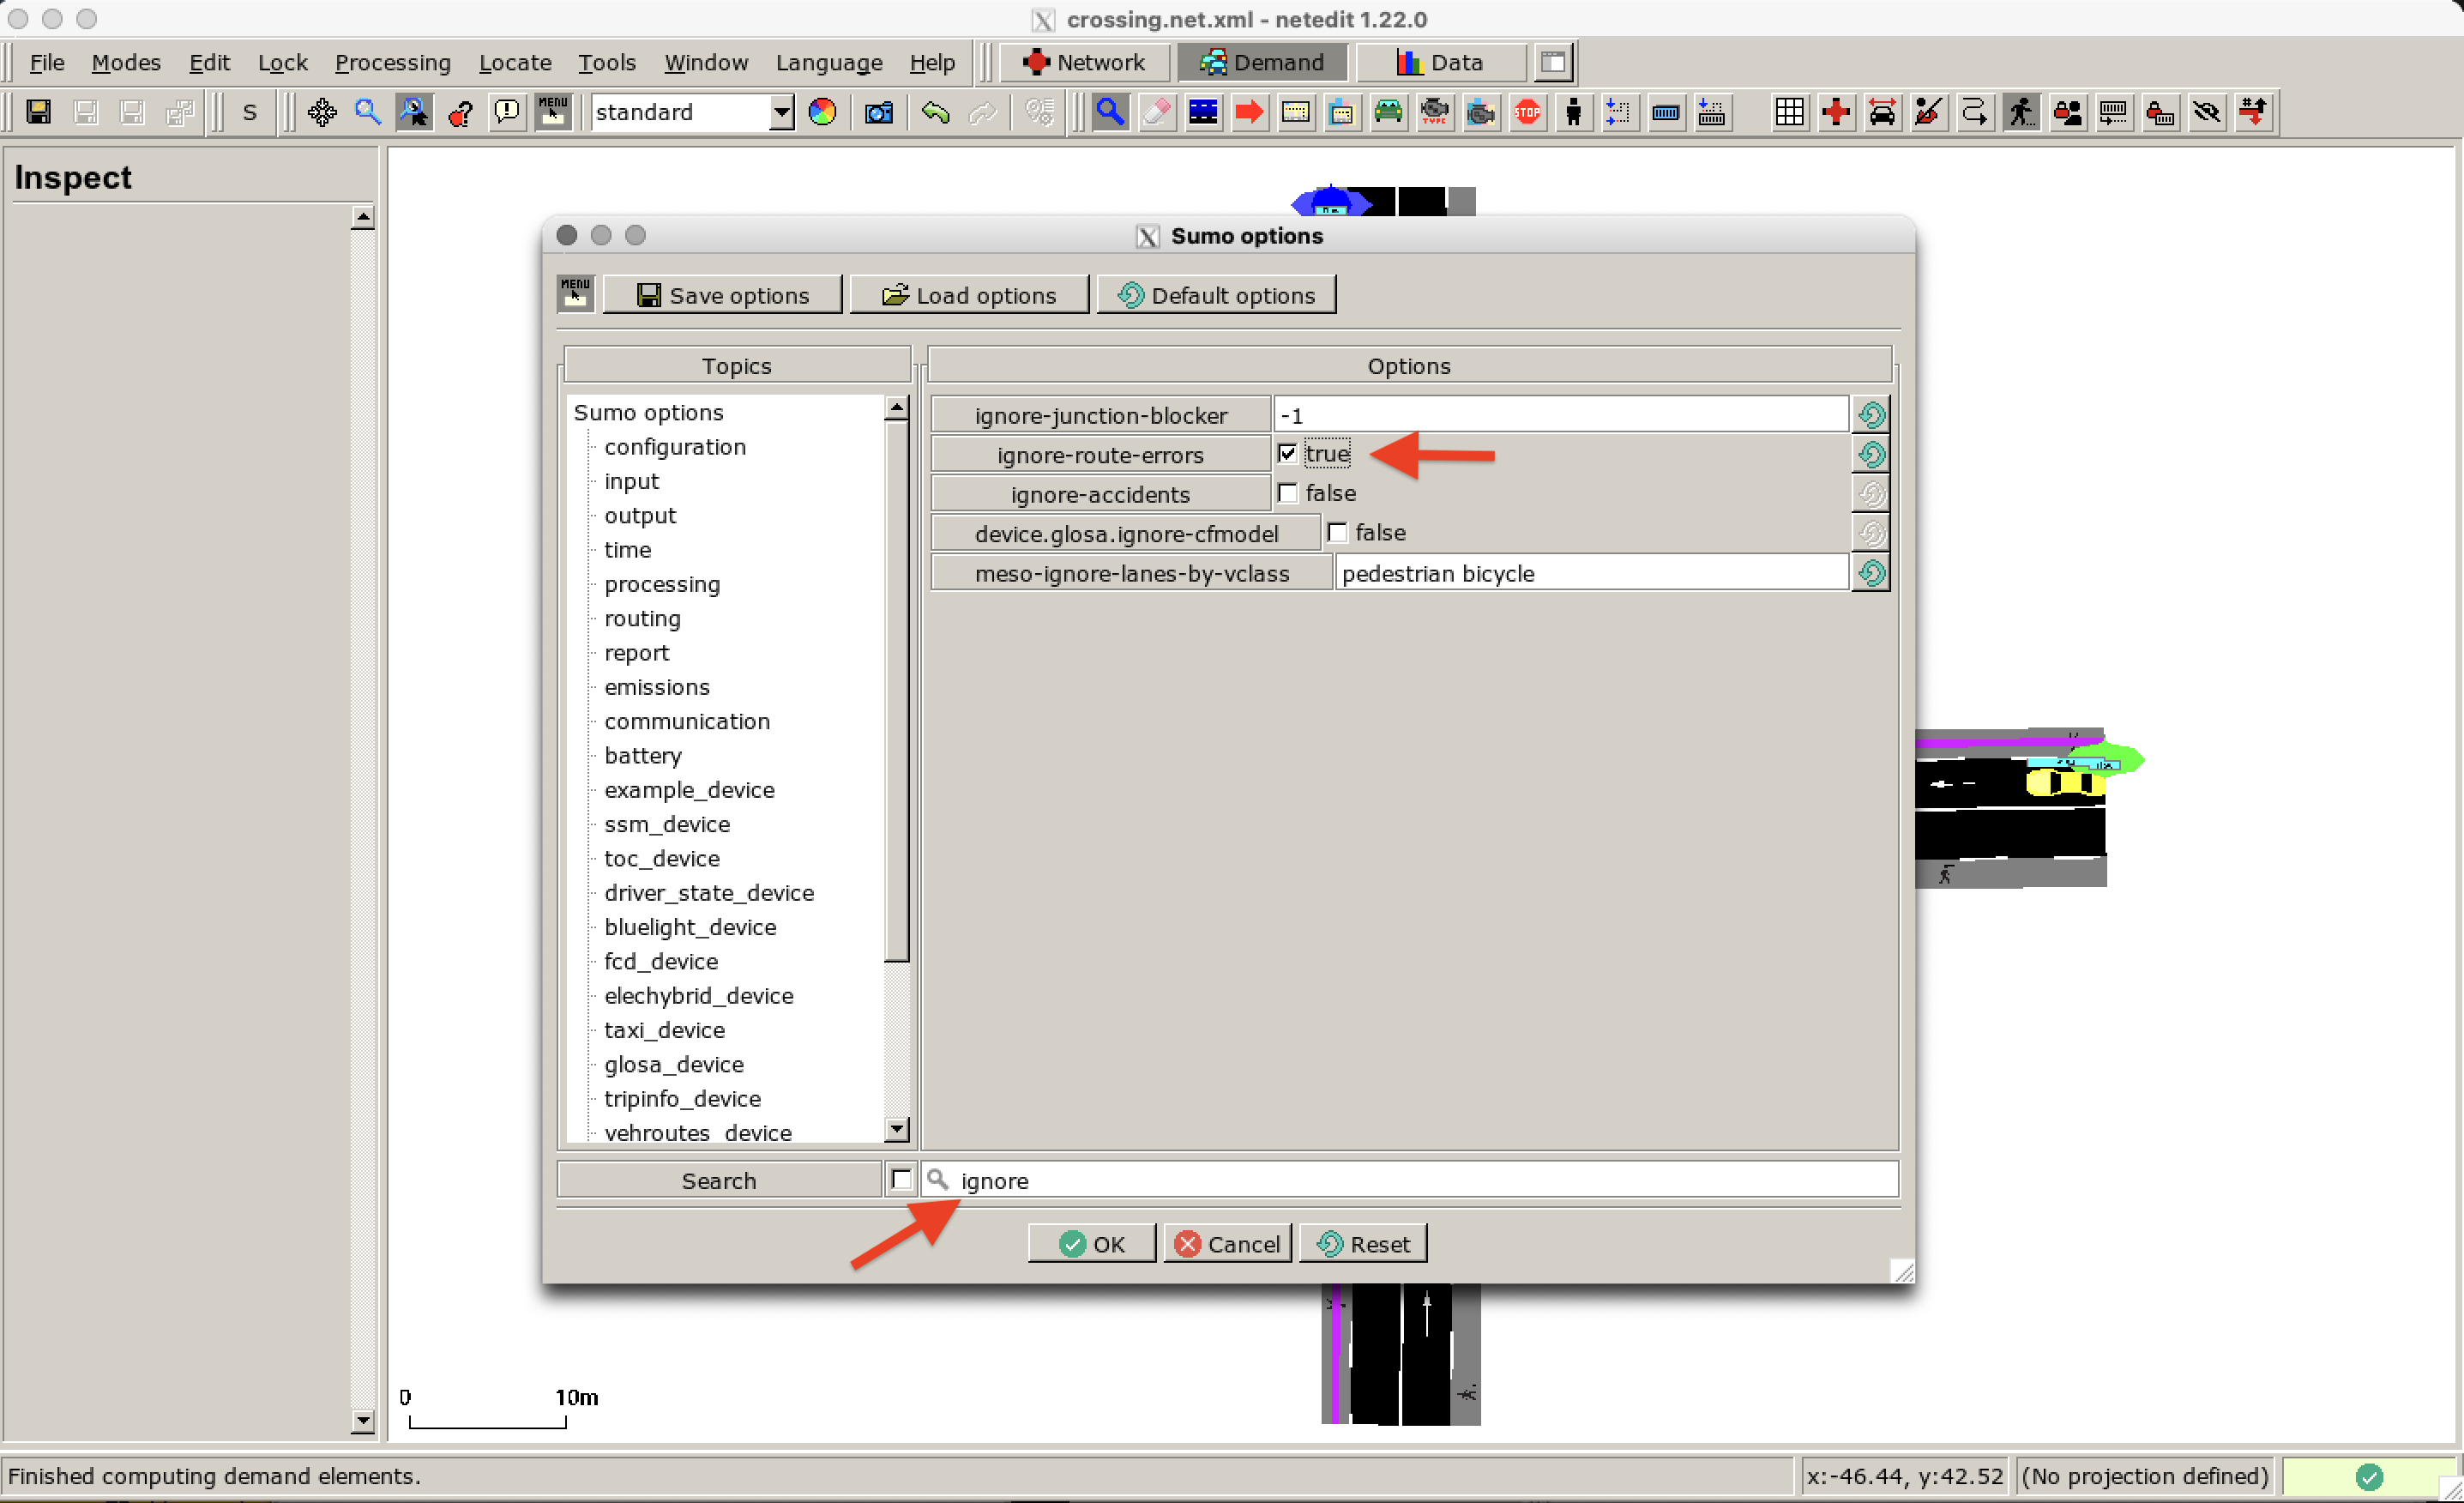The height and width of the screenshot is (1503, 2464).
Task: Check the device.glosa.ignore-cfmodel box
Action: [1337, 532]
